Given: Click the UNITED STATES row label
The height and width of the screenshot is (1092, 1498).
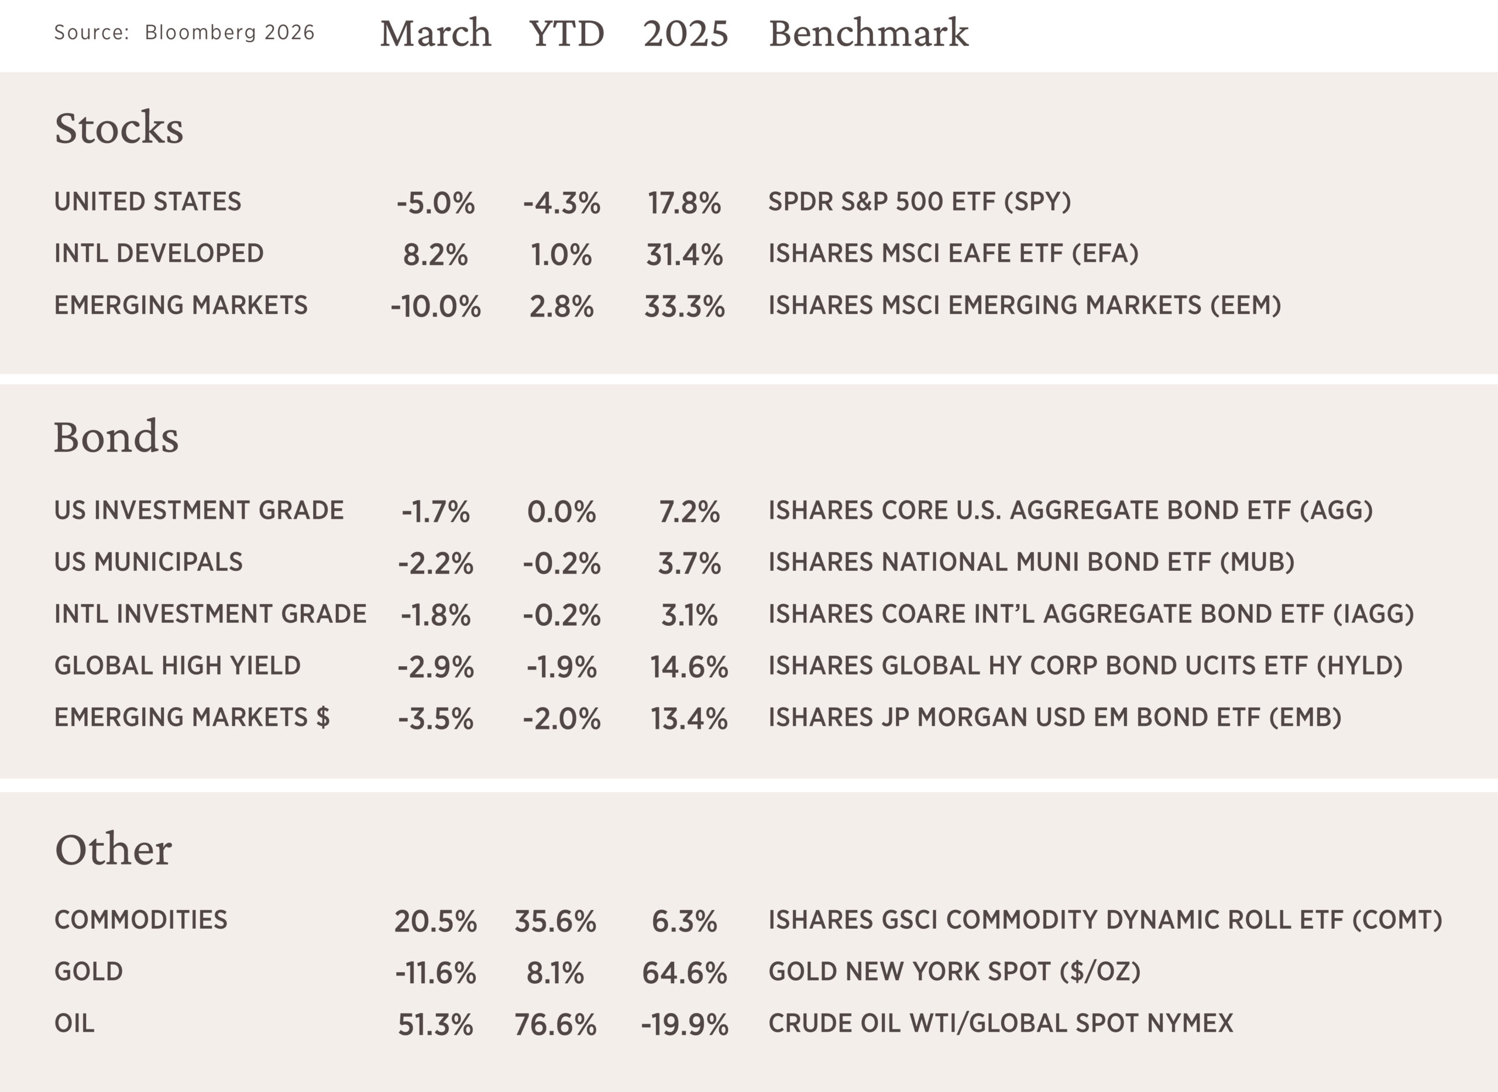Looking at the screenshot, I should [x=147, y=202].
